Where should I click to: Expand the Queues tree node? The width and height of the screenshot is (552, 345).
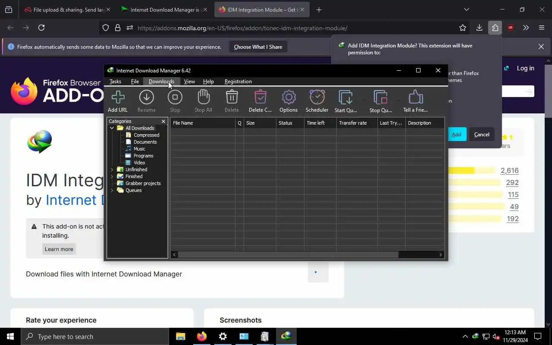pos(112,190)
